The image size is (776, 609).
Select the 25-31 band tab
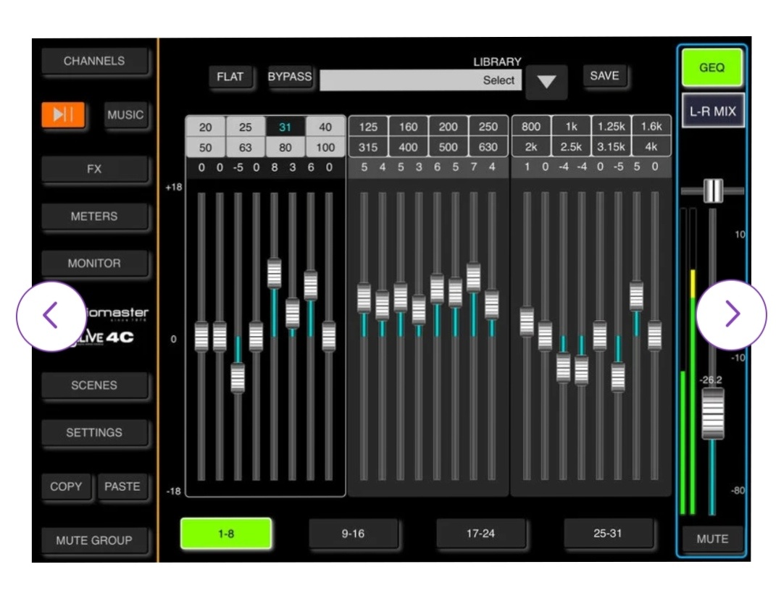[607, 534]
